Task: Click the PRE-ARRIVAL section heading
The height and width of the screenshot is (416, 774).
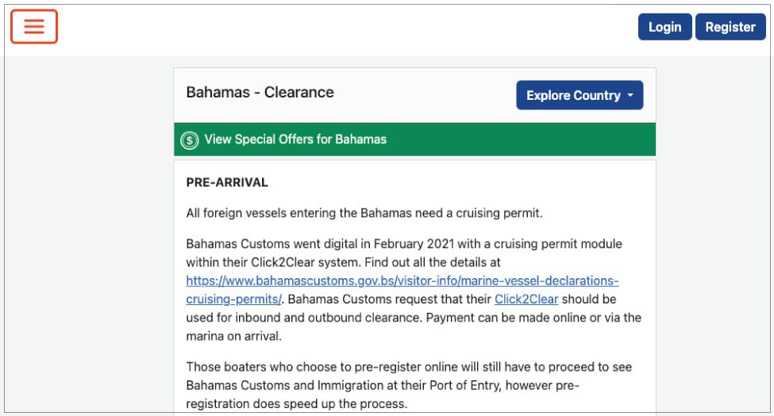Action: click(x=227, y=182)
